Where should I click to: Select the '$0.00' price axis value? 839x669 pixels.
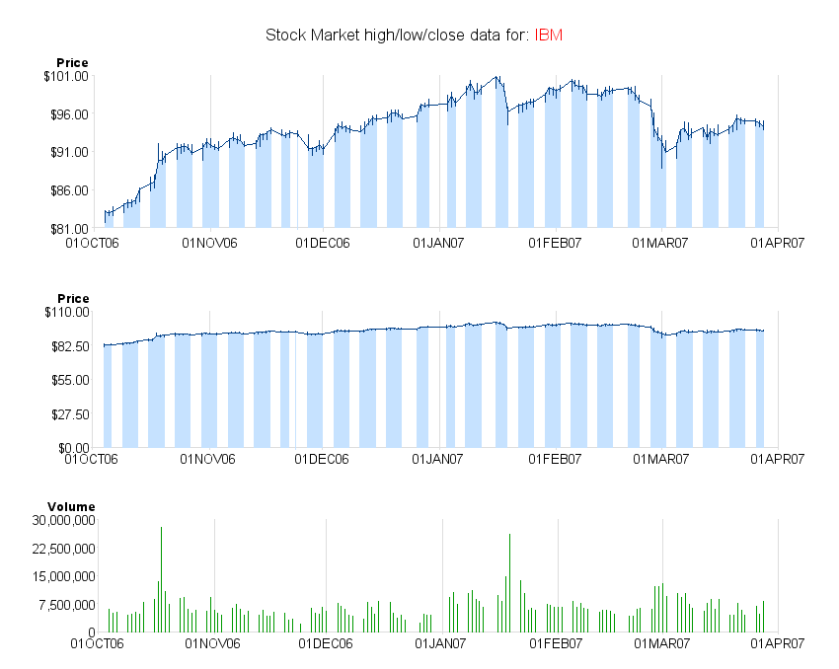(74, 448)
